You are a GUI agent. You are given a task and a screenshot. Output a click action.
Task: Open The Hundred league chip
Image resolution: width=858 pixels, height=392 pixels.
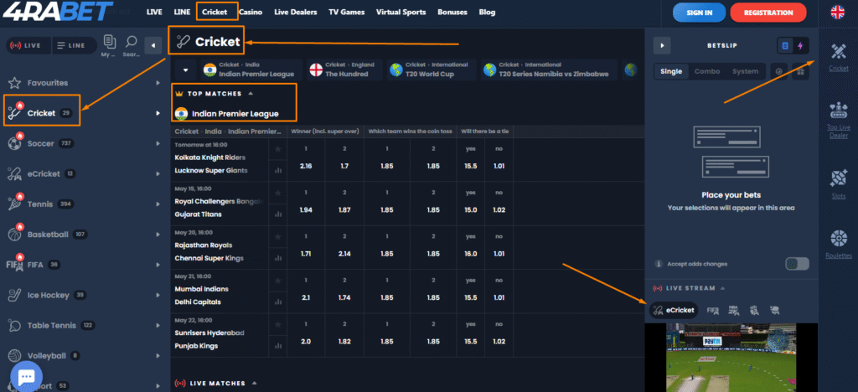(x=344, y=70)
